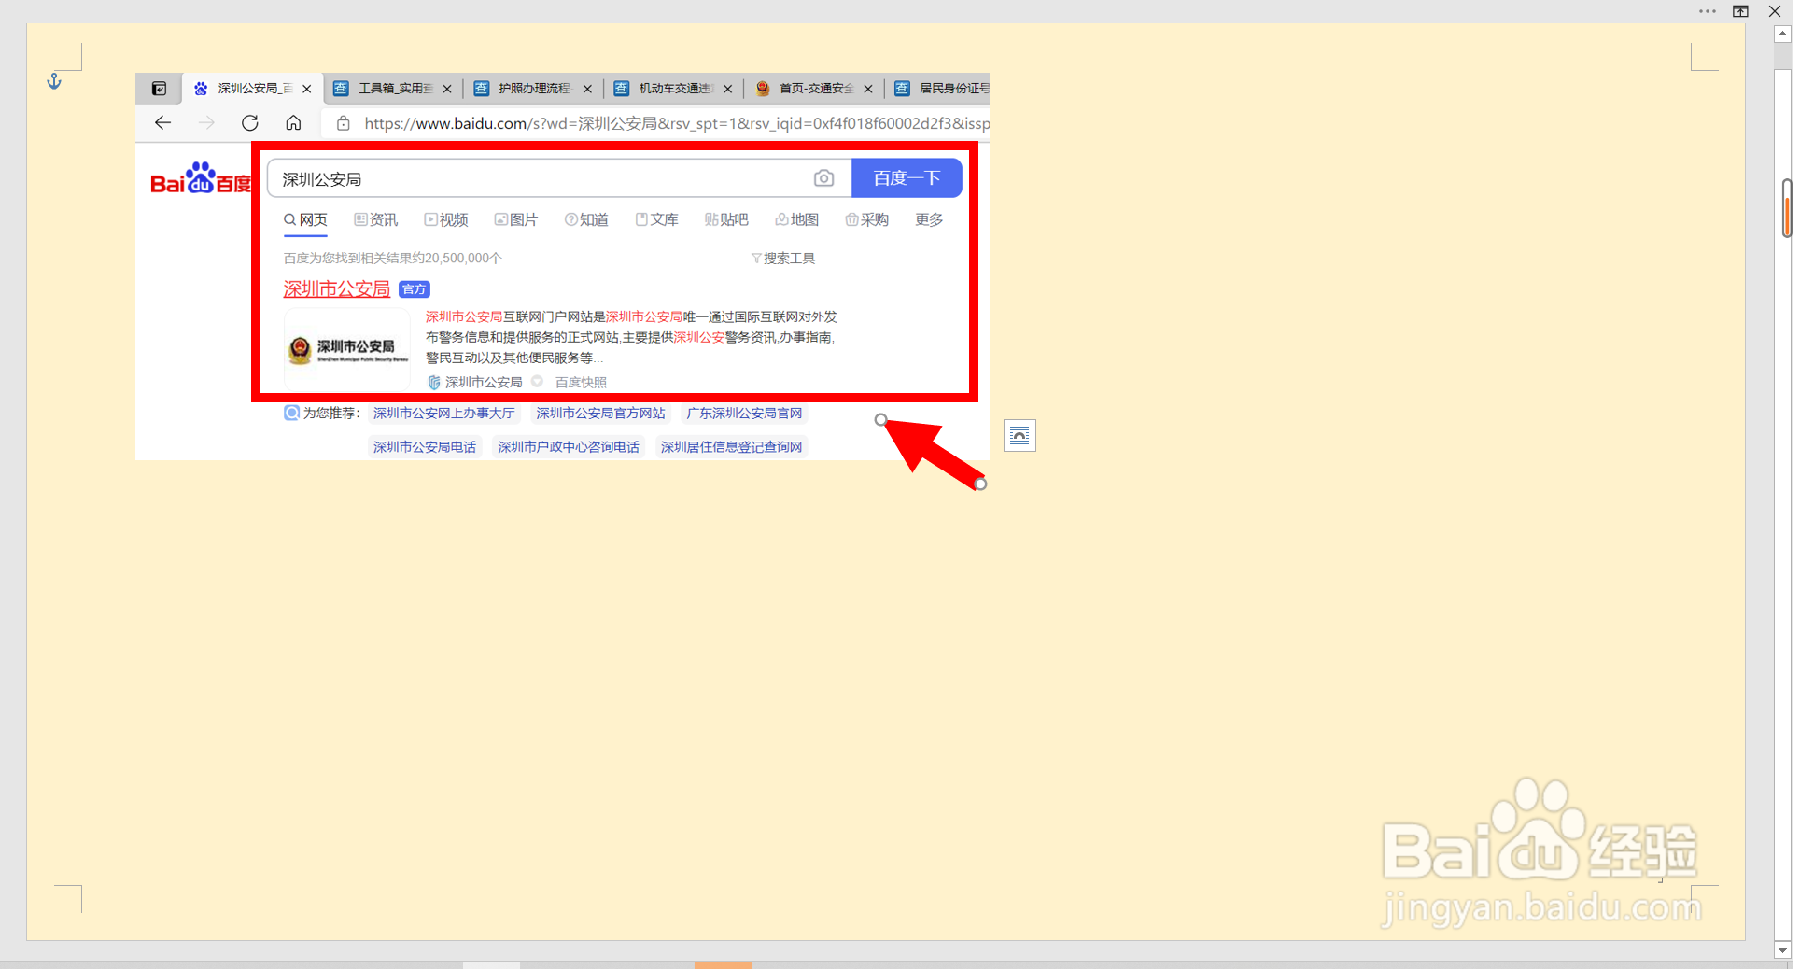The image size is (1800, 969).
Task: Click the recommendation 深圳市公安局官方网站
Action: (600, 414)
